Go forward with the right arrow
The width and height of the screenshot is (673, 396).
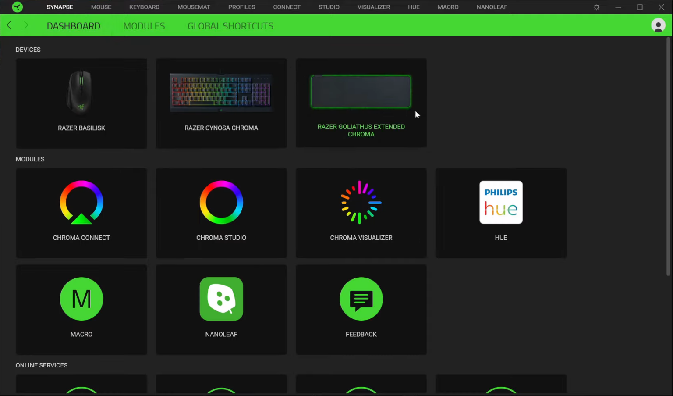point(26,25)
